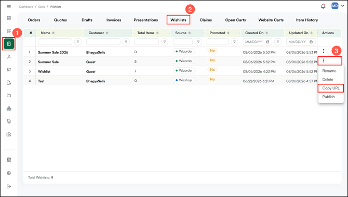Image resolution: width=348 pixels, height=197 pixels.
Task: Focus the Source filter input
Action: [x=183, y=42]
